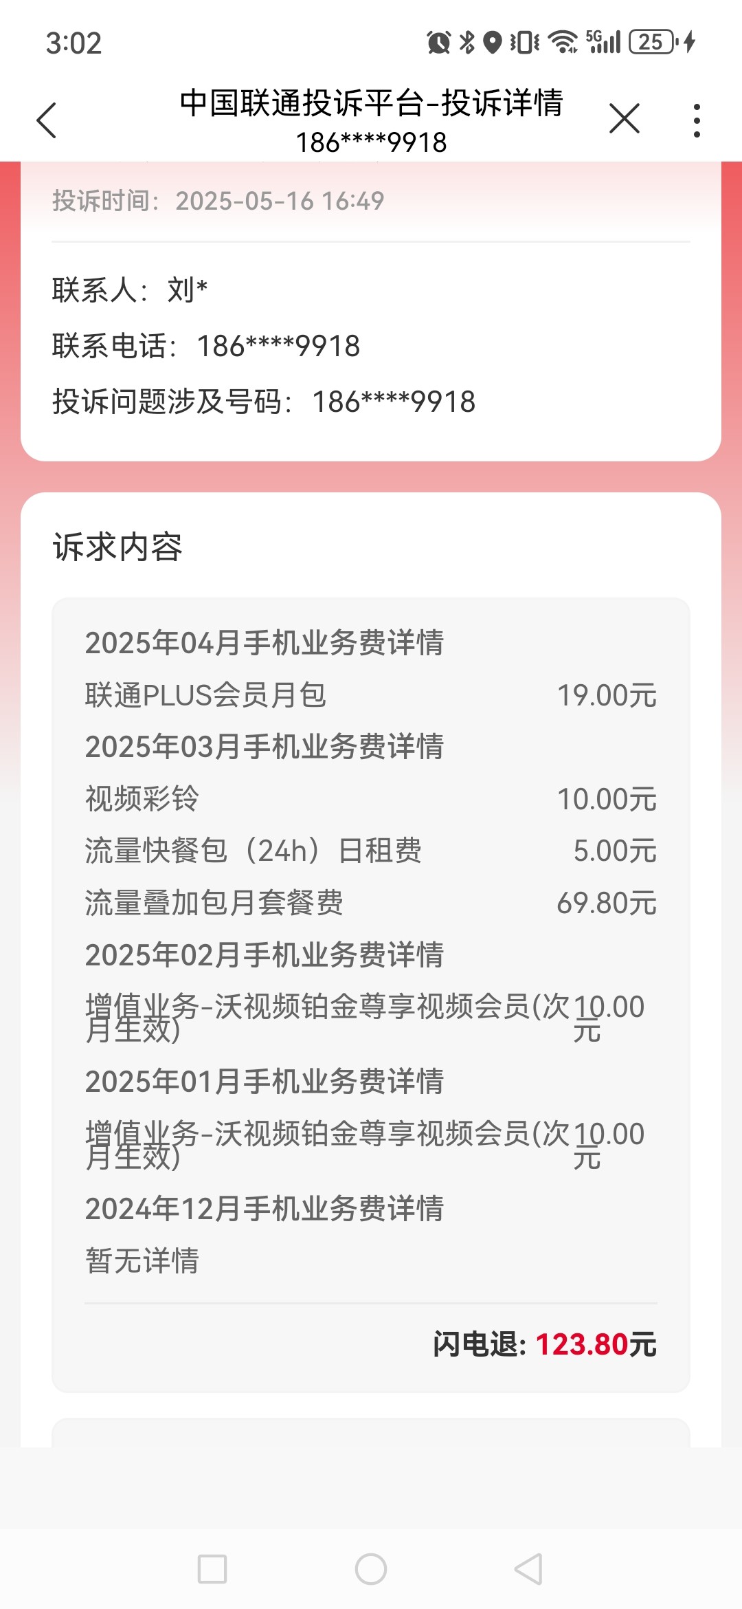Tap the 2025年04月手机业务费详情 heading

(265, 643)
